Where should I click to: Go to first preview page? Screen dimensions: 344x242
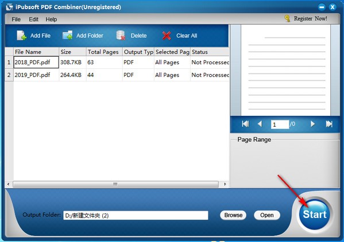tap(245, 124)
